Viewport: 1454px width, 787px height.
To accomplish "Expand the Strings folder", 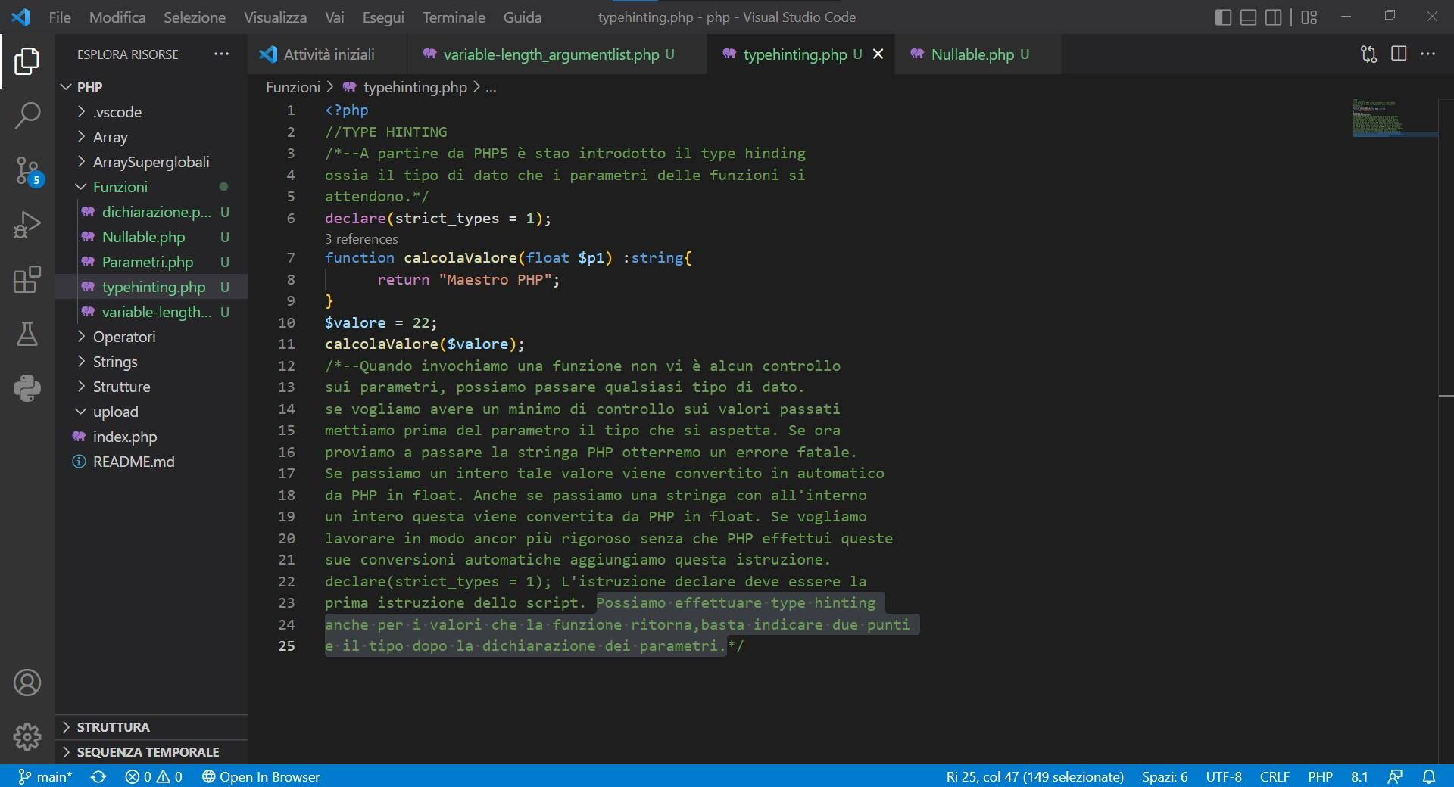I will (x=151, y=362).
